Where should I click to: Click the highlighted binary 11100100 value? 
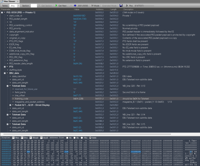[x=136, y=152]
